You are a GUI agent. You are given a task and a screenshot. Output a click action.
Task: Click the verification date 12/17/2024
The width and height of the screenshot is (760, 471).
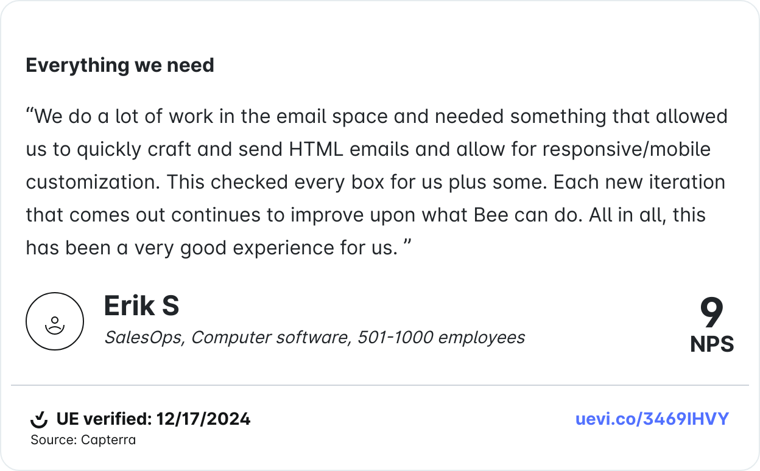pos(203,419)
